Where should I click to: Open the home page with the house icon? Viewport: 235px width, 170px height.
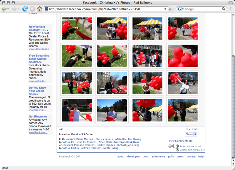pyautogui.click(x=40, y=9)
